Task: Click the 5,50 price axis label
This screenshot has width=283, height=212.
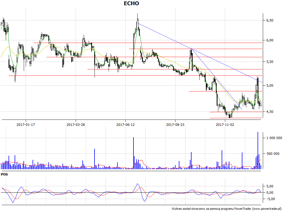Action: pos(270,62)
